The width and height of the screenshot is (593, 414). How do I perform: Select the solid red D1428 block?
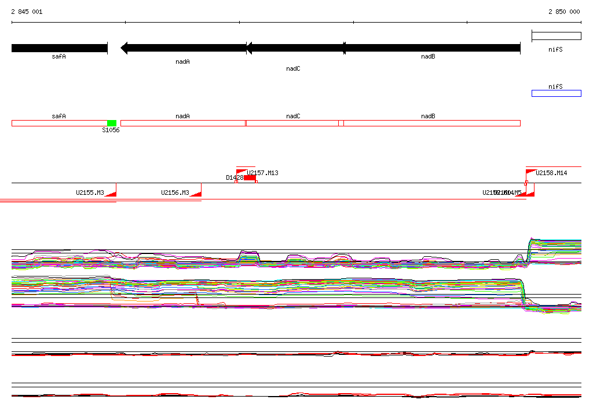coord(250,177)
